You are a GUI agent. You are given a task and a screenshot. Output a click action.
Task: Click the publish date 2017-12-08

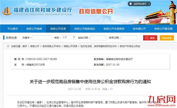click(74, 89)
